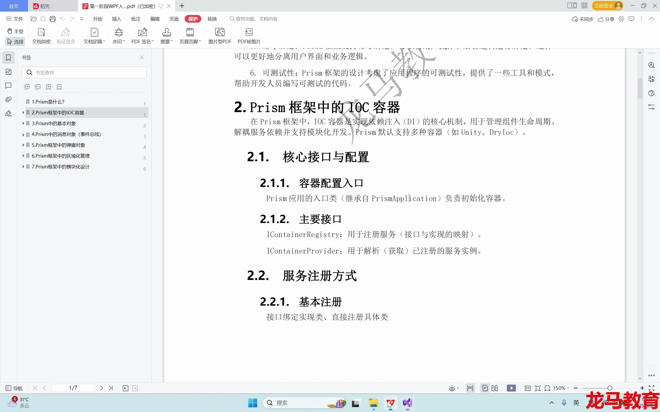Click the 图片型PDF conversion icon
660x412 pixels.
coord(220,36)
